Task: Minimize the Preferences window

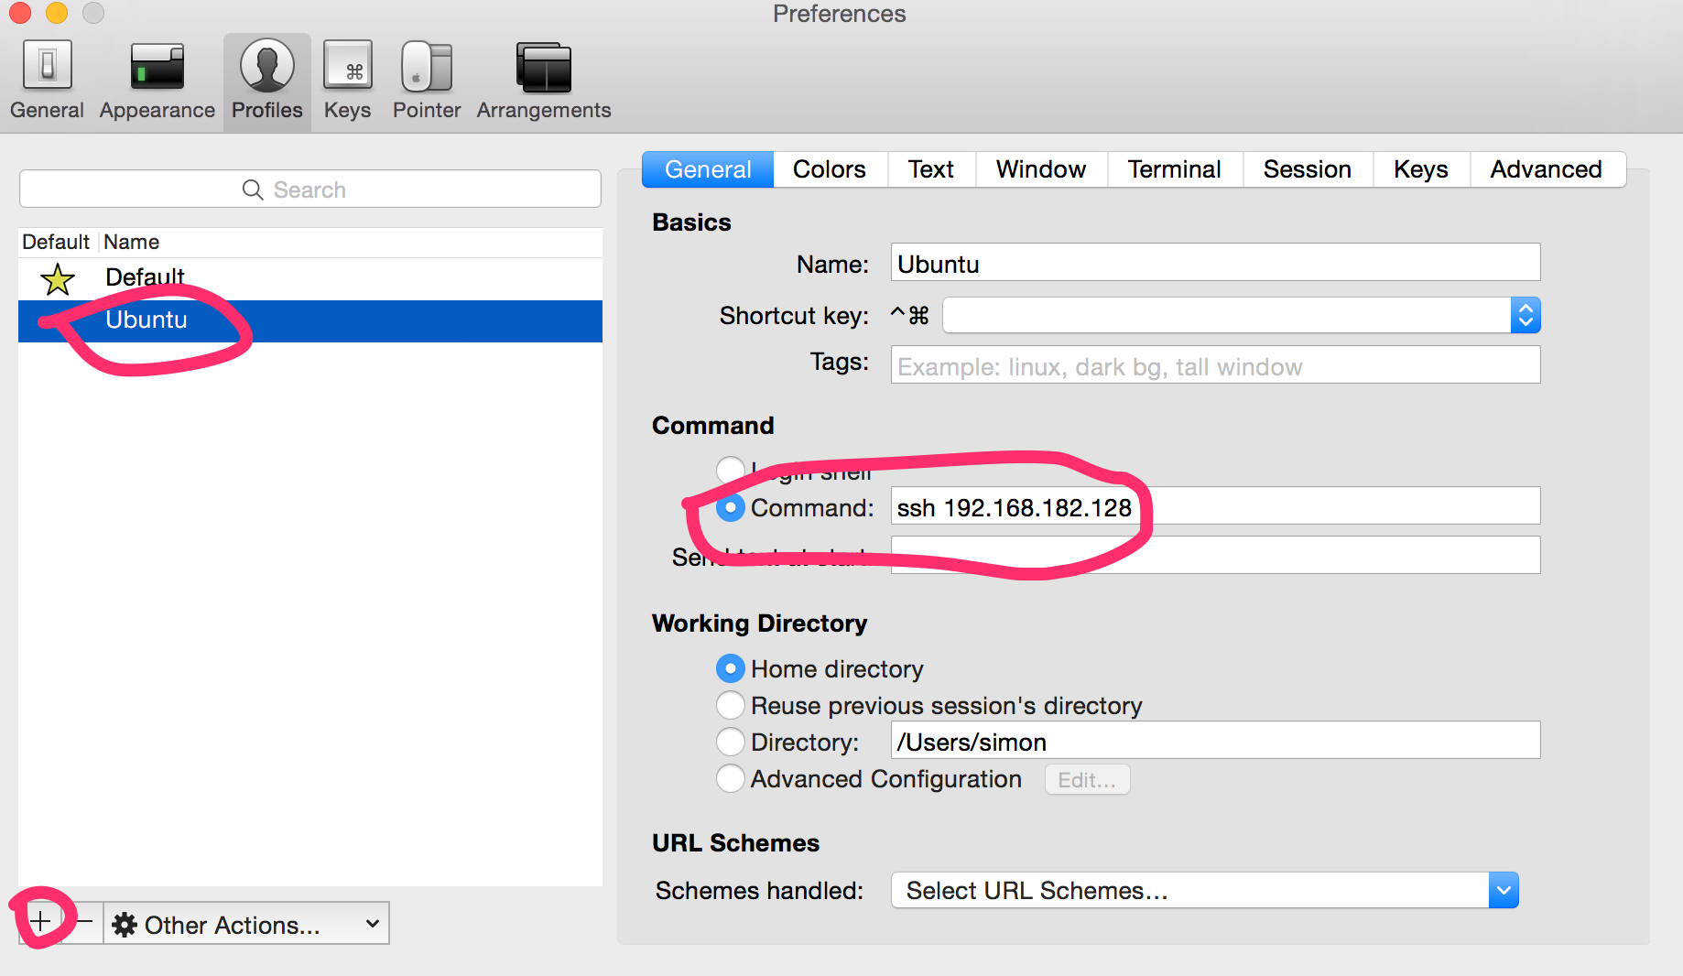Action: [57, 13]
